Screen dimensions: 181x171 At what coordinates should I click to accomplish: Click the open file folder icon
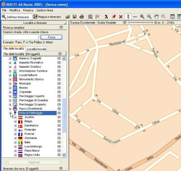pyautogui.click(x=68, y=17)
